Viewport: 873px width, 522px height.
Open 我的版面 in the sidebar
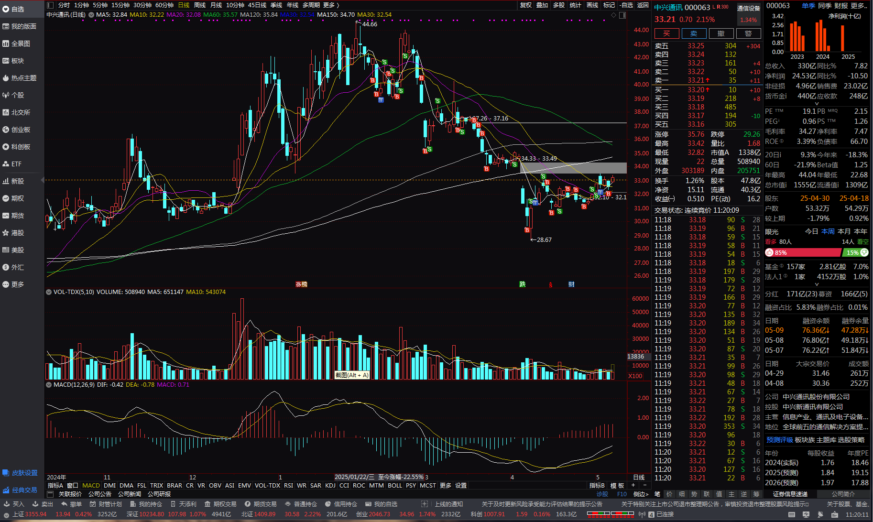click(x=19, y=26)
